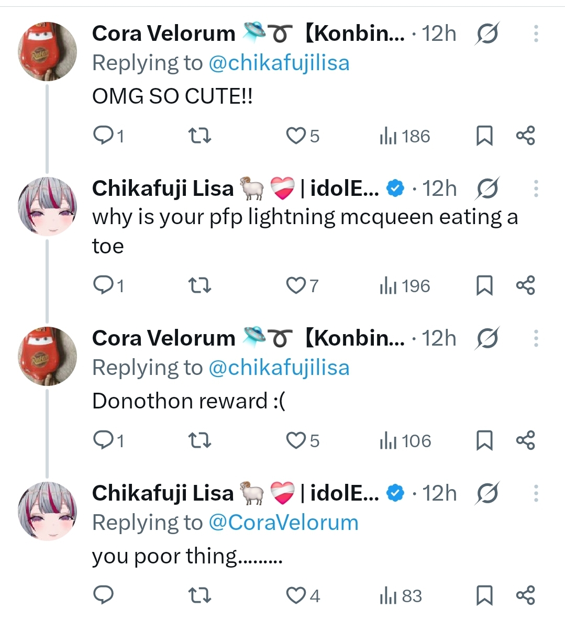Viewport: 565px width, 620px height.
Task: Bookmark the "Donothon reward" tweet
Action: pos(484,441)
